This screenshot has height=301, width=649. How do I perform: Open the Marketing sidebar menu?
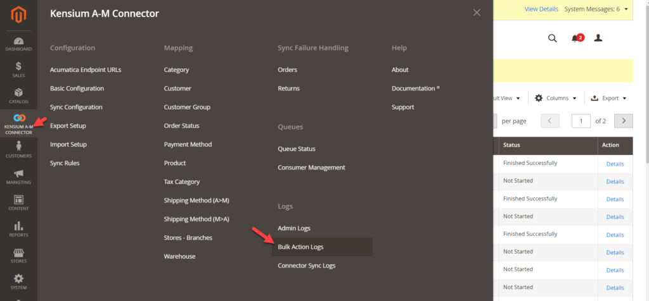[18, 176]
